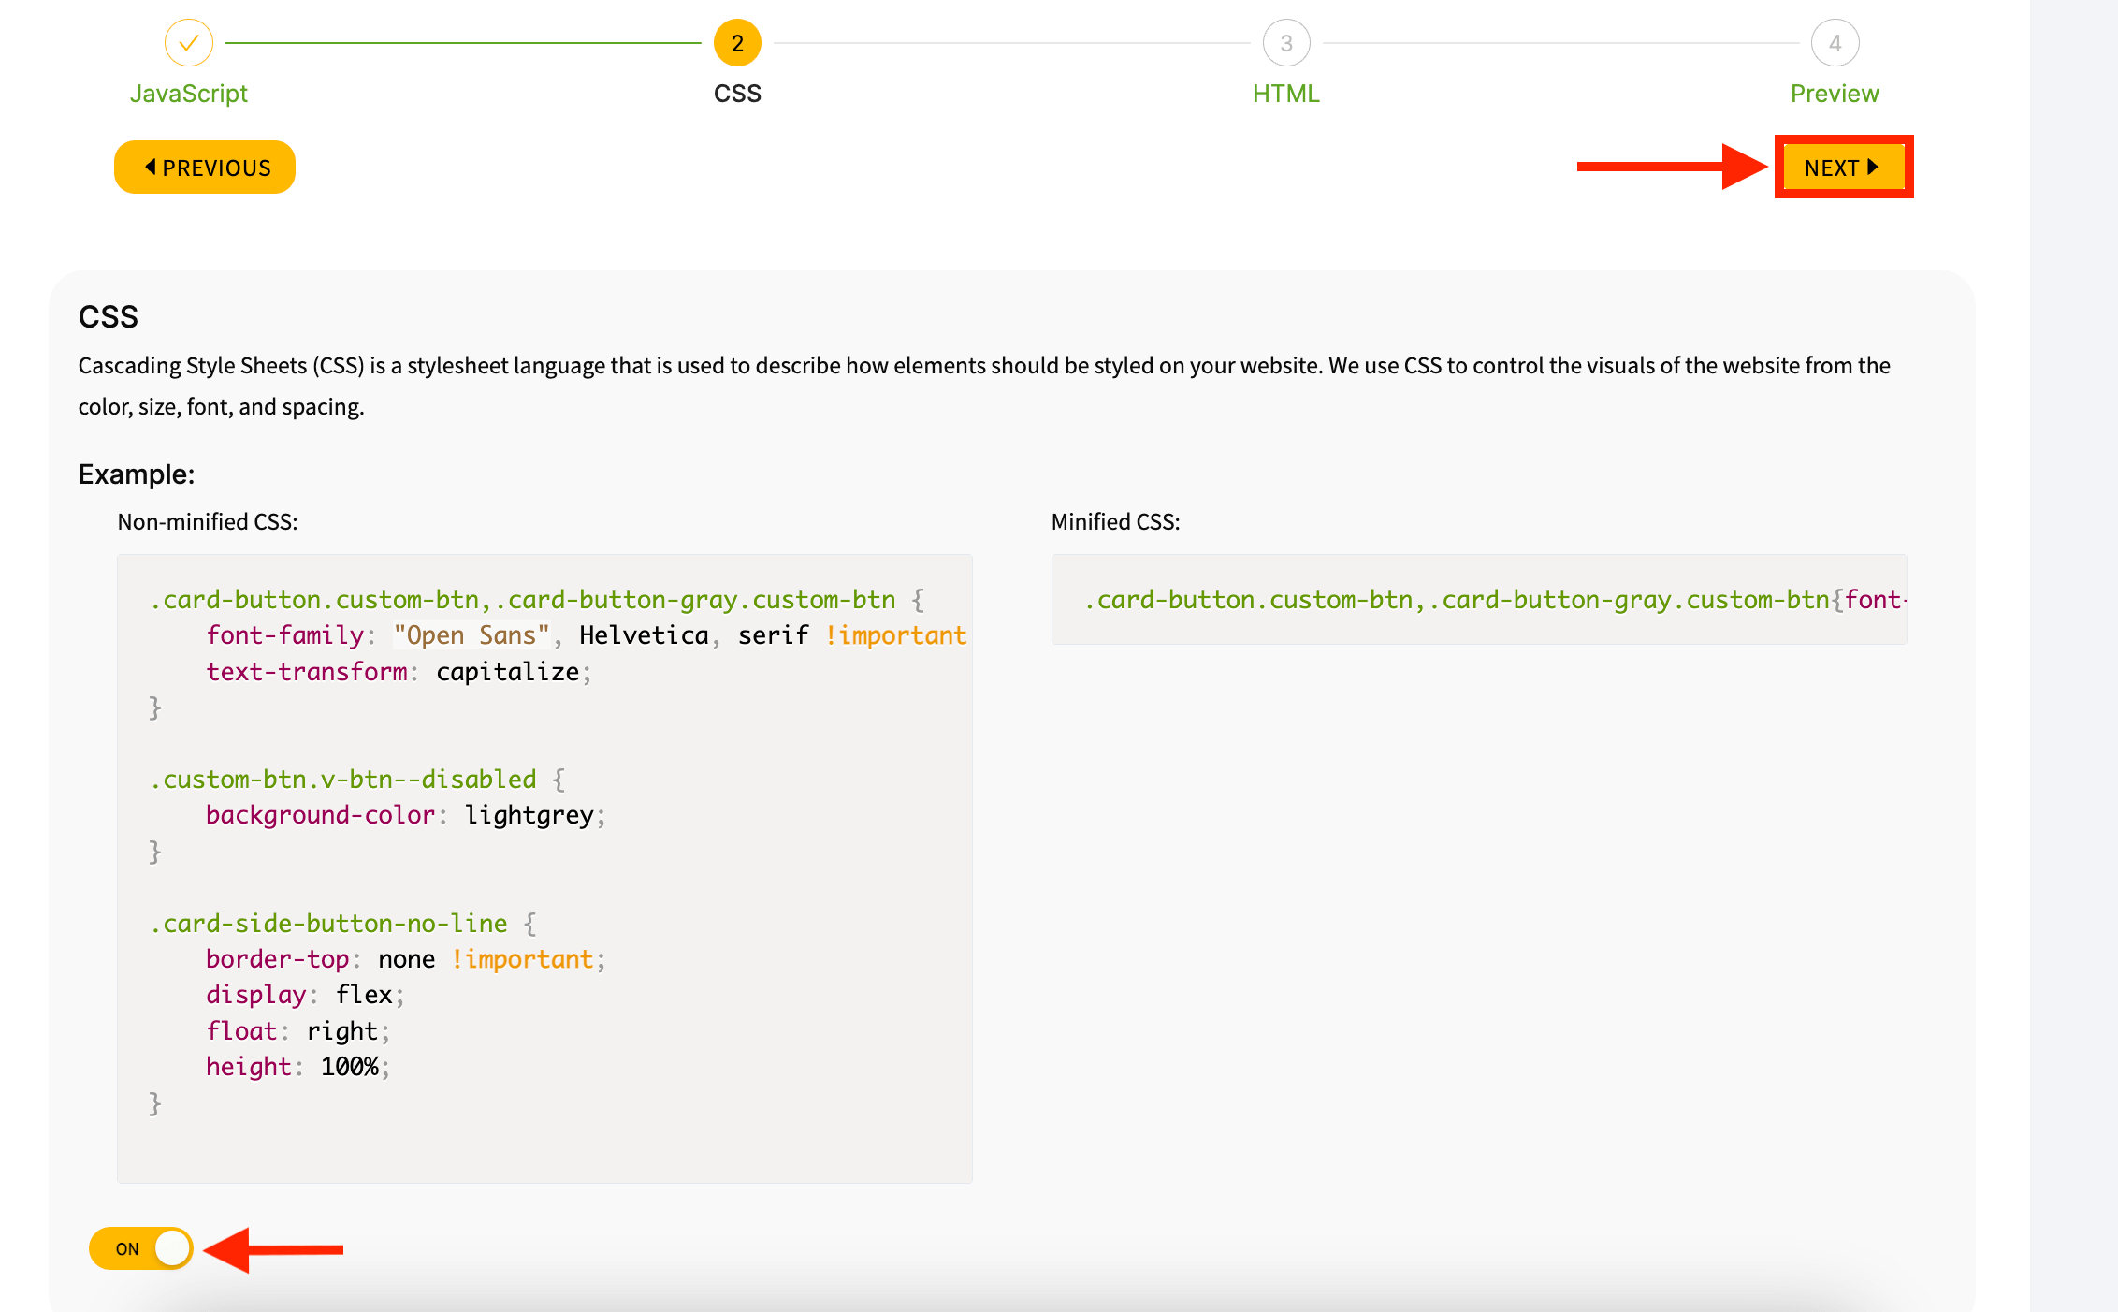Click the completed JavaScript step checkmark icon
The height and width of the screenshot is (1312, 2118).
pyautogui.click(x=189, y=43)
